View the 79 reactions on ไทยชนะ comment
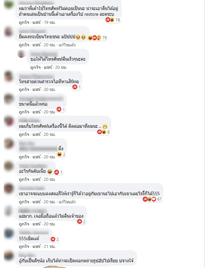This screenshot has width=205, height=268. point(97,38)
